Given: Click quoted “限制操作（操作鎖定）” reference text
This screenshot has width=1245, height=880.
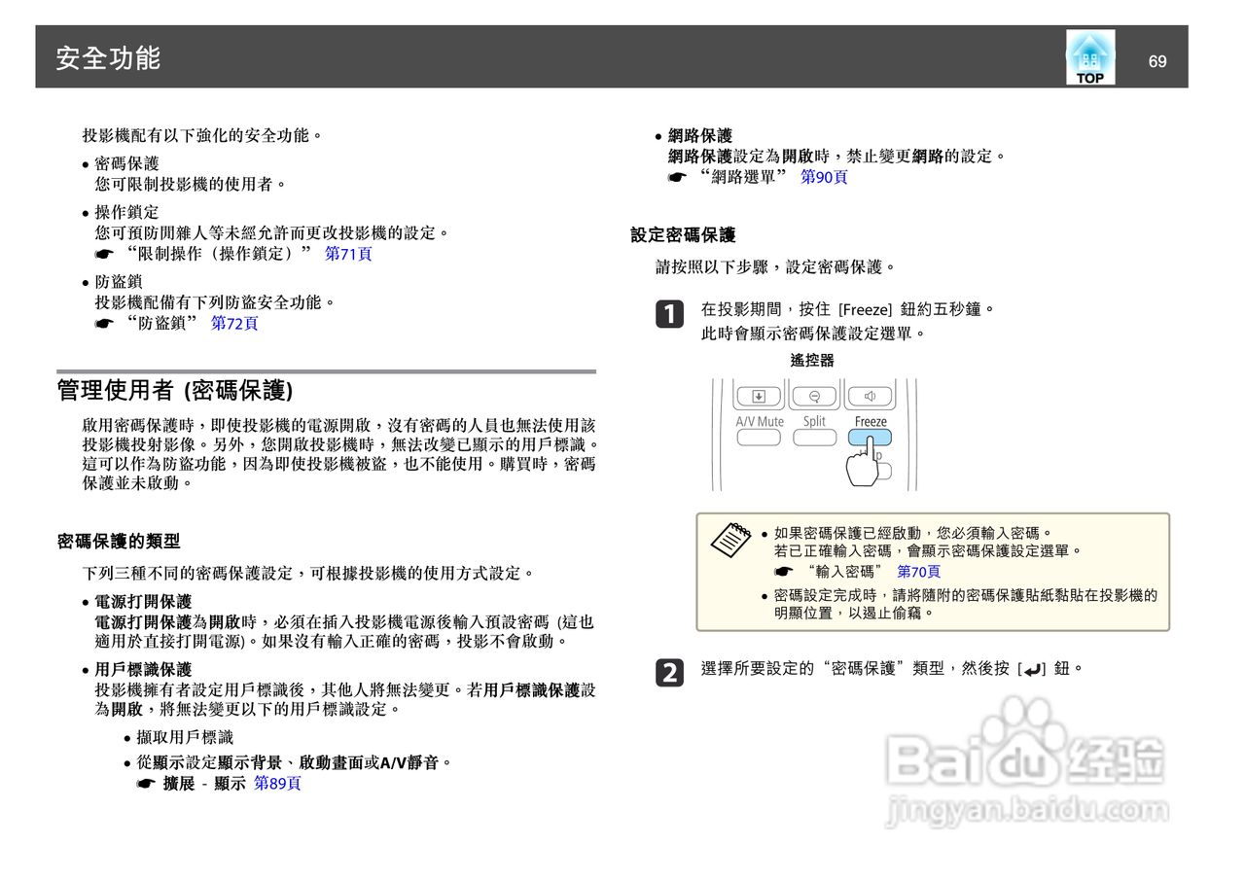Looking at the screenshot, I should tap(220, 254).
